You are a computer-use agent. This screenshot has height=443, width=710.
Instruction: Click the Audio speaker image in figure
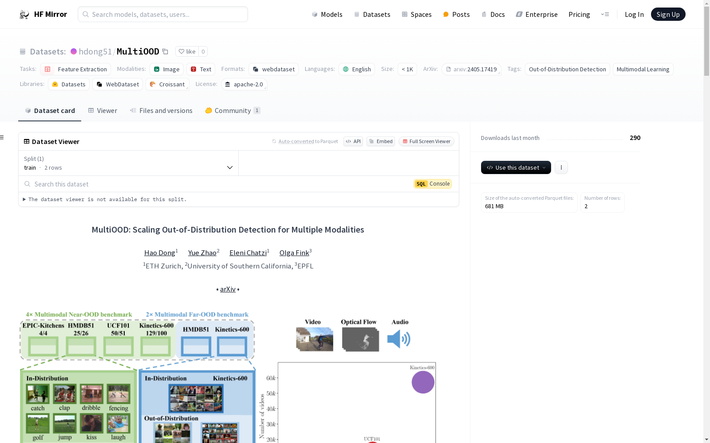399,339
